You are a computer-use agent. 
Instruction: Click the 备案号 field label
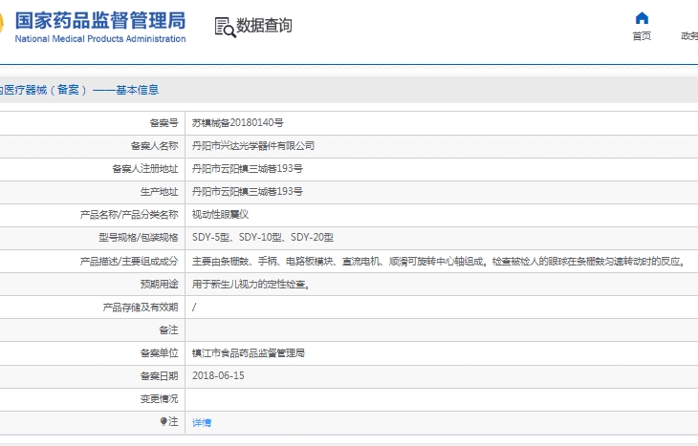click(x=164, y=123)
